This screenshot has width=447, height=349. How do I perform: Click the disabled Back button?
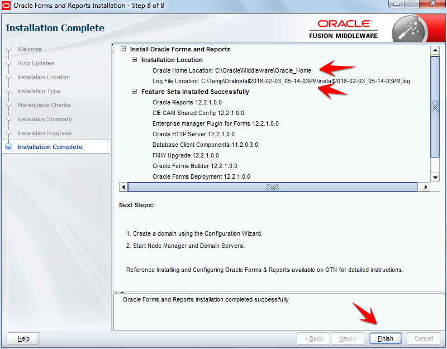[313, 338]
